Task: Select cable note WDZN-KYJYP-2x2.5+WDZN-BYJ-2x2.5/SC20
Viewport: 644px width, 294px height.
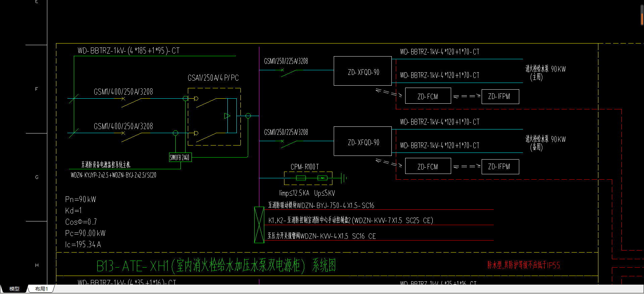Action: coord(113,175)
